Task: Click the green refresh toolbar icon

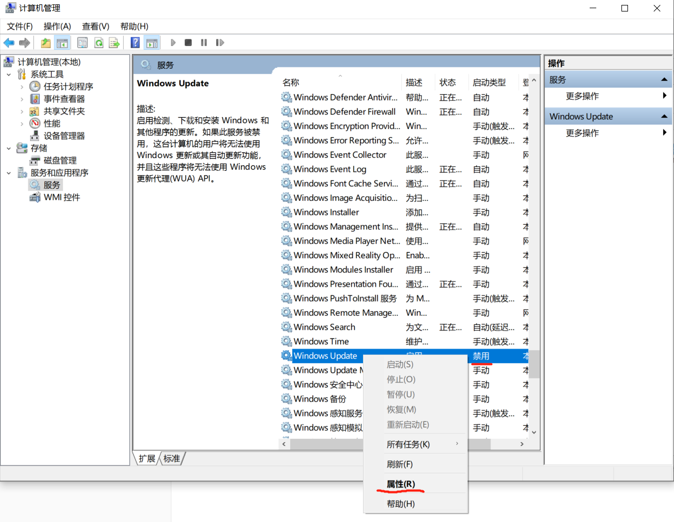Action: coord(99,43)
